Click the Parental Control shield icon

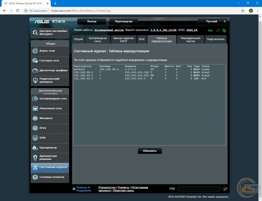(x=35, y=80)
